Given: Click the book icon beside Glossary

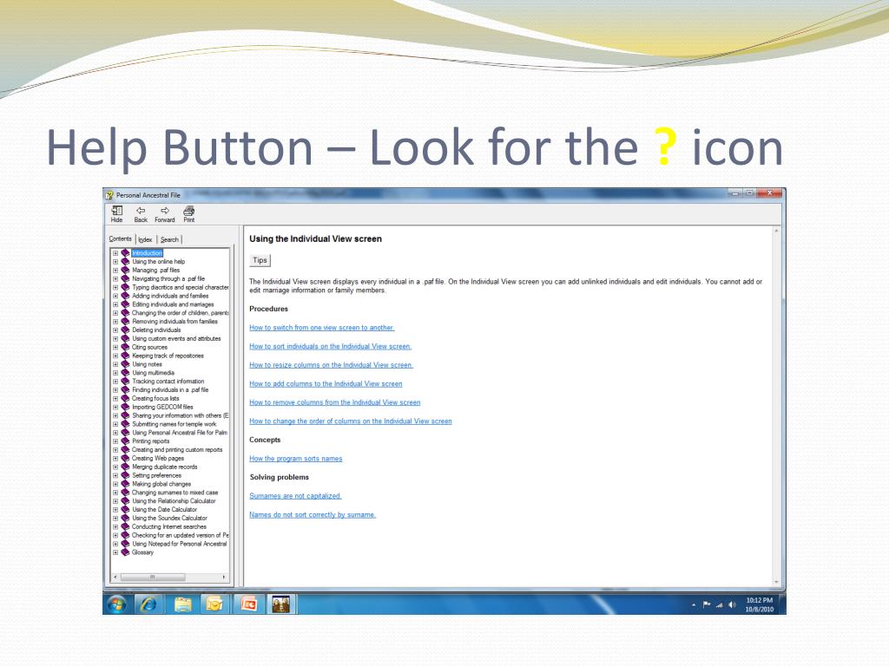Looking at the screenshot, I should click(x=125, y=552).
